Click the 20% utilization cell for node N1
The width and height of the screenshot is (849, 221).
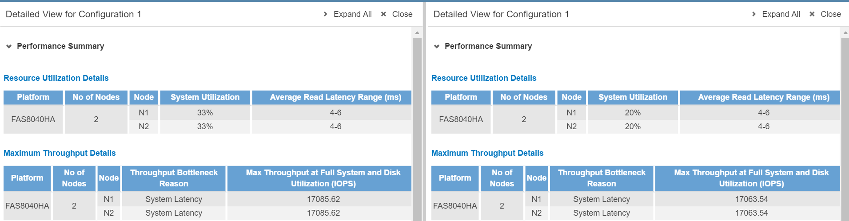point(633,113)
